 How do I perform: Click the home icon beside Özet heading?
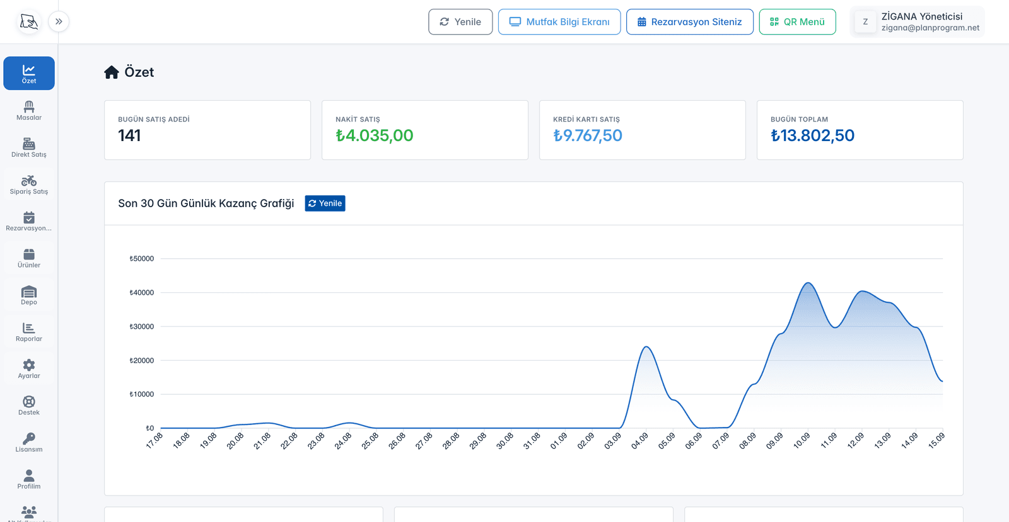[x=112, y=72]
